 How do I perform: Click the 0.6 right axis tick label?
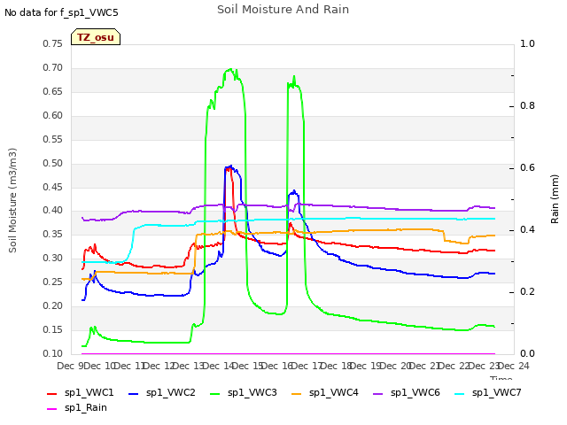[x=527, y=167]
